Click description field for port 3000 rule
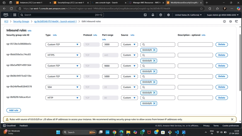 point(195,44)
